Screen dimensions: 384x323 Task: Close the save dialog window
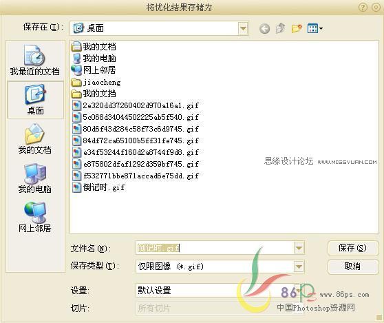(x=376, y=8)
